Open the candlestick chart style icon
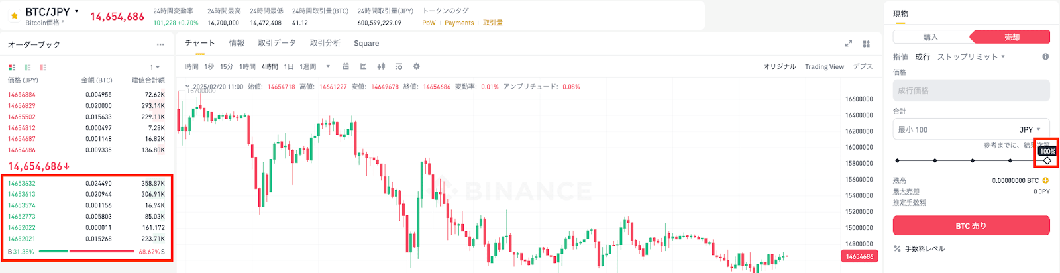This screenshot has height=273, width=1060. [381, 66]
